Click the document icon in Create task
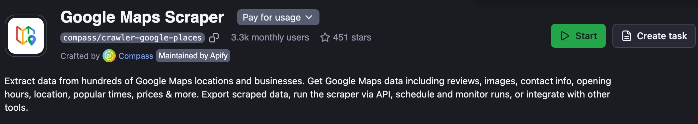698x124 pixels. point(626,36)
